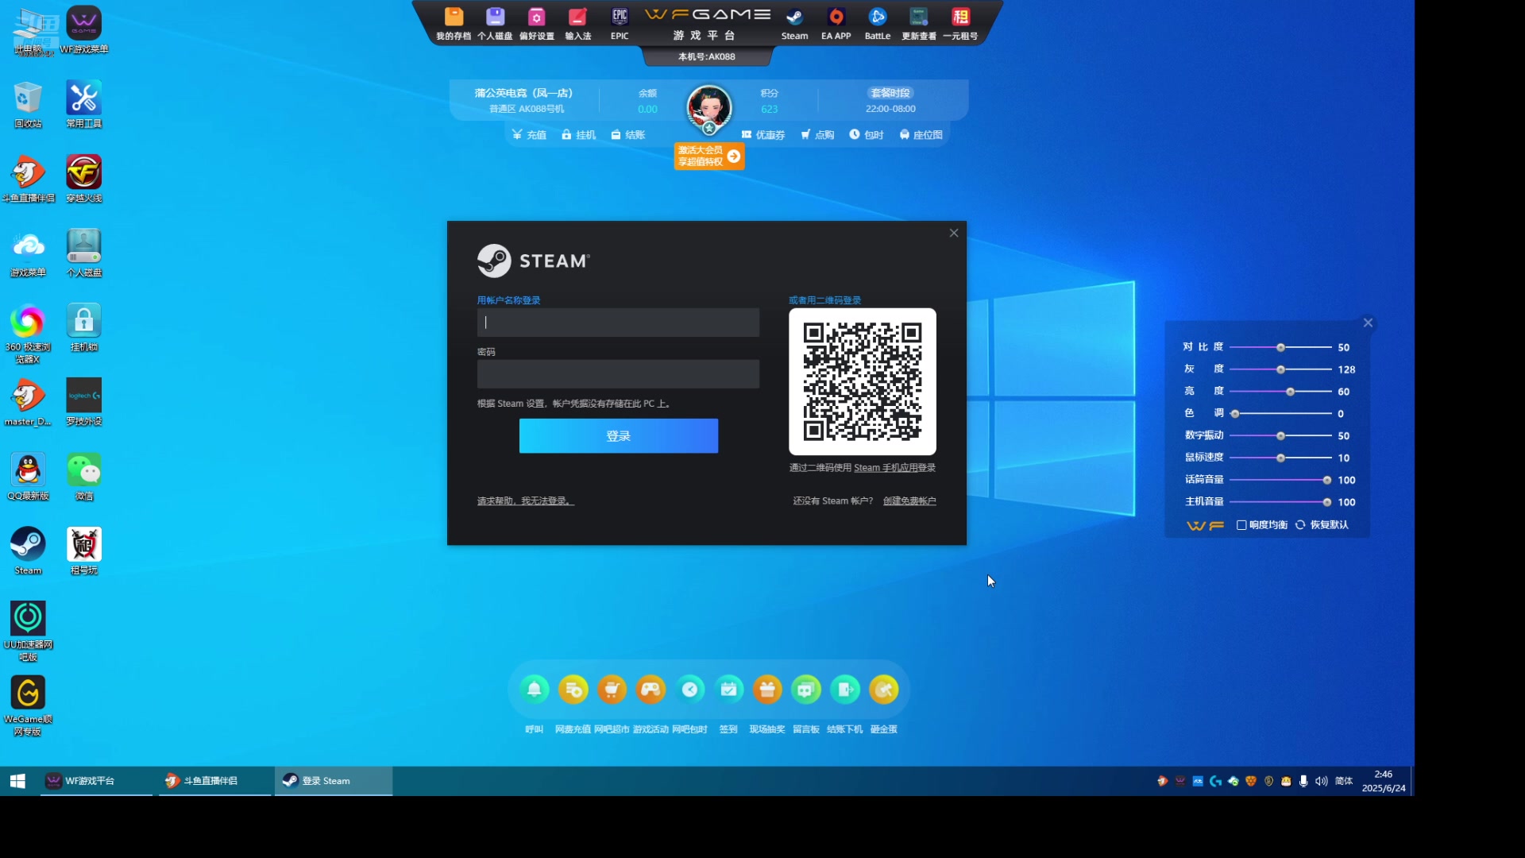Open 网费充值 recharge icon
This screenshot has width=1525, height=858.
pos(573,690)
